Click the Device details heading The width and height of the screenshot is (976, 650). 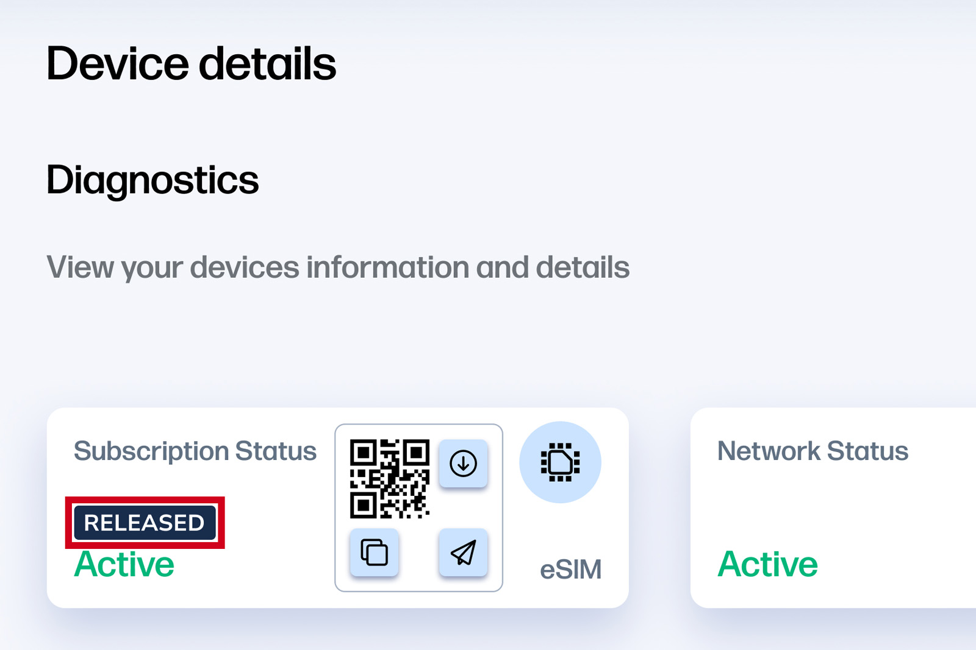(x=191, y=64)
